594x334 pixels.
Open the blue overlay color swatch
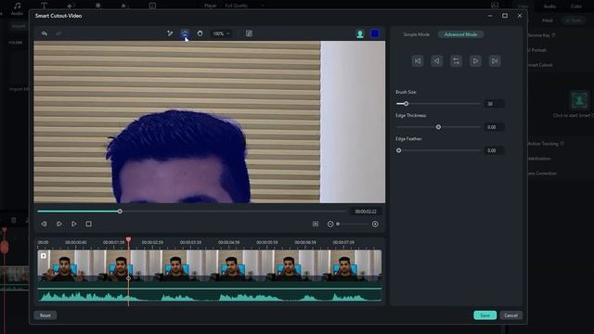(x=375, y=34)
